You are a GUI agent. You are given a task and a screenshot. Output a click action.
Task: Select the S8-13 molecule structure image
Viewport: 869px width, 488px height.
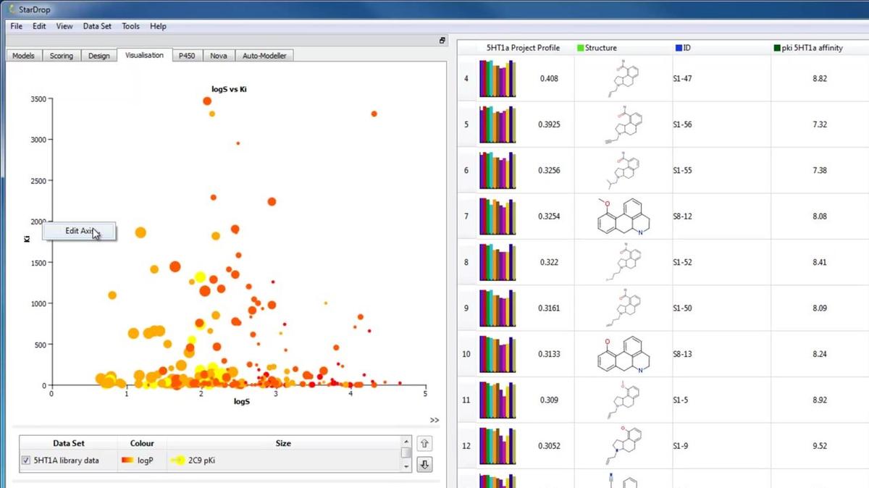click(623, 354)
